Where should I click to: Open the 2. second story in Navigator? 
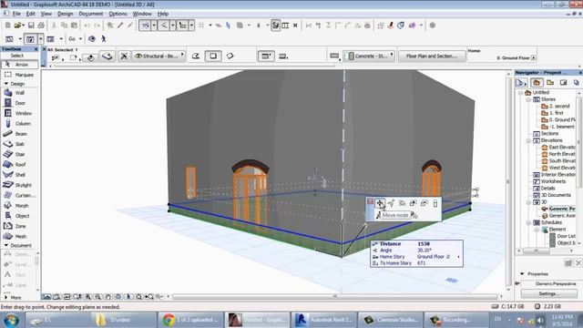click(x=556, y=107)
